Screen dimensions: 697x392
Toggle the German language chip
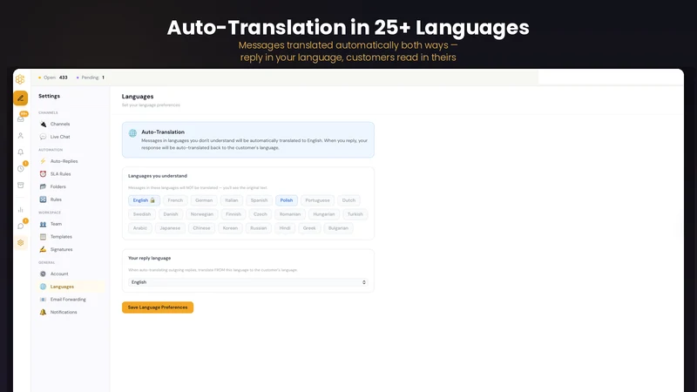point(204,200)
